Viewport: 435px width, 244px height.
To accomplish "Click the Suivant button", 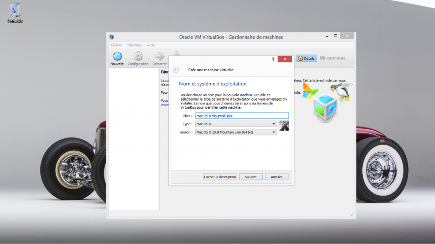I will 251,177.
